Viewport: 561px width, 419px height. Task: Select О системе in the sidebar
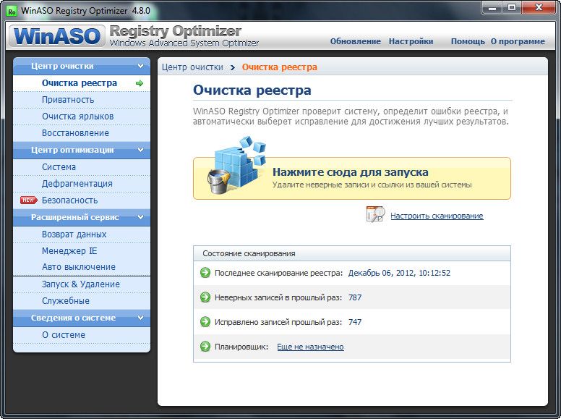click(x=82, y=335)
